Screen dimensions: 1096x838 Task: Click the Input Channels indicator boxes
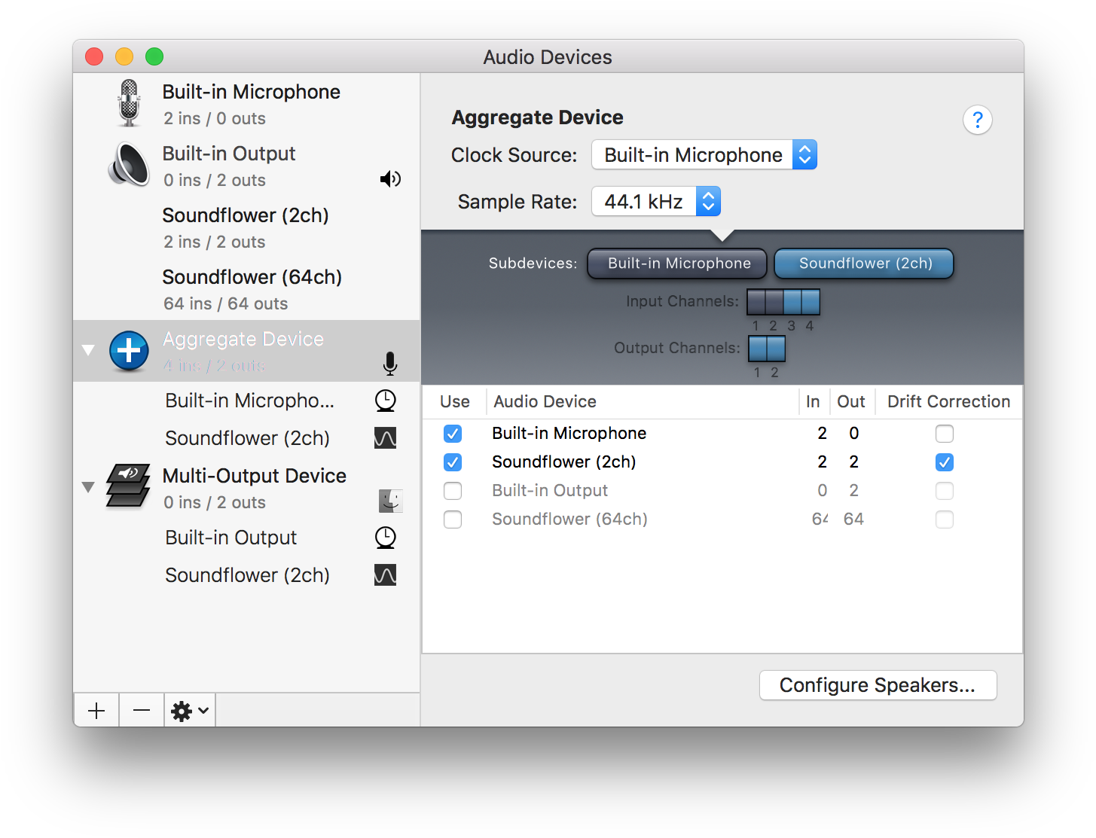[783, 303]
